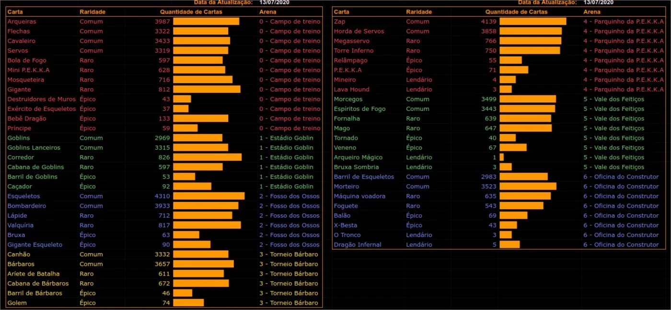Viewport: 671px width, 310px height.
Task: Click the Barril de Goblins cell
Action: tap(32, 177)
